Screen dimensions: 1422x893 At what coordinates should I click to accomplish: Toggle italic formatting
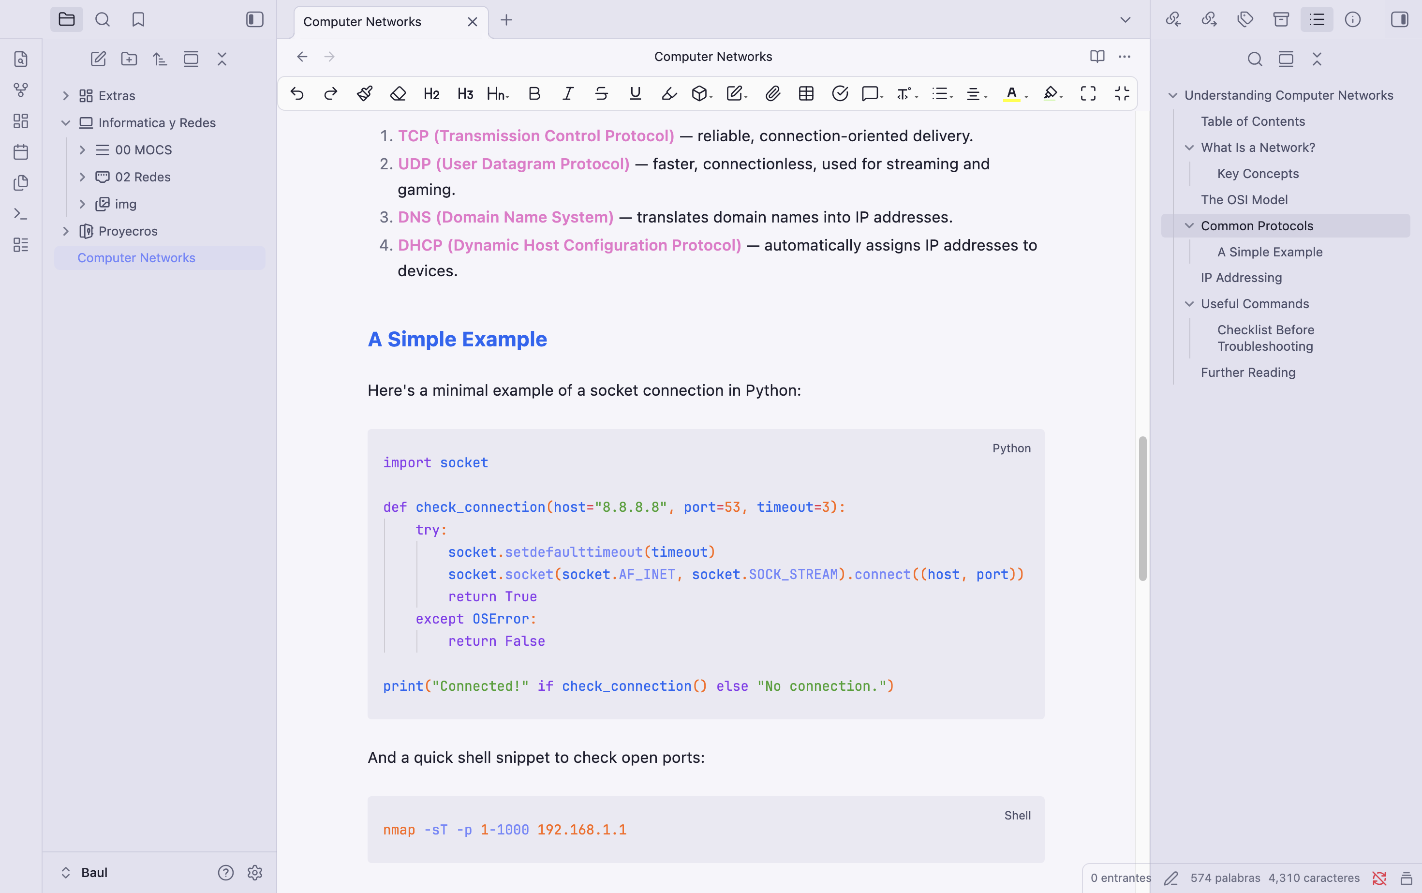[567, 93]
